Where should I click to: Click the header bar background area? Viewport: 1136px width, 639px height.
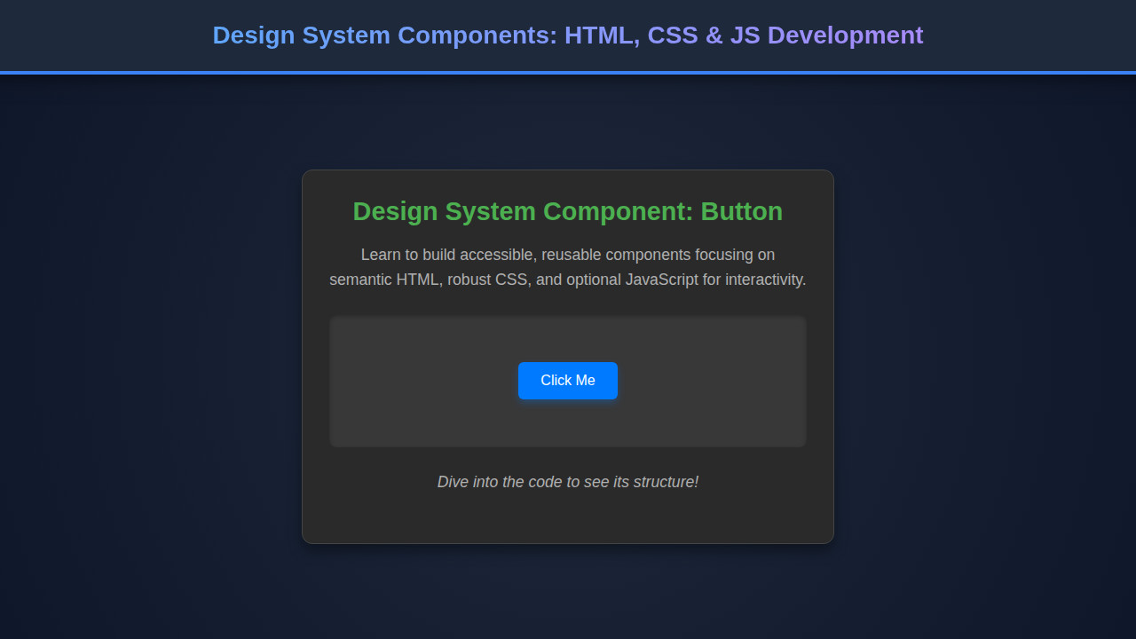pos(106,35)
